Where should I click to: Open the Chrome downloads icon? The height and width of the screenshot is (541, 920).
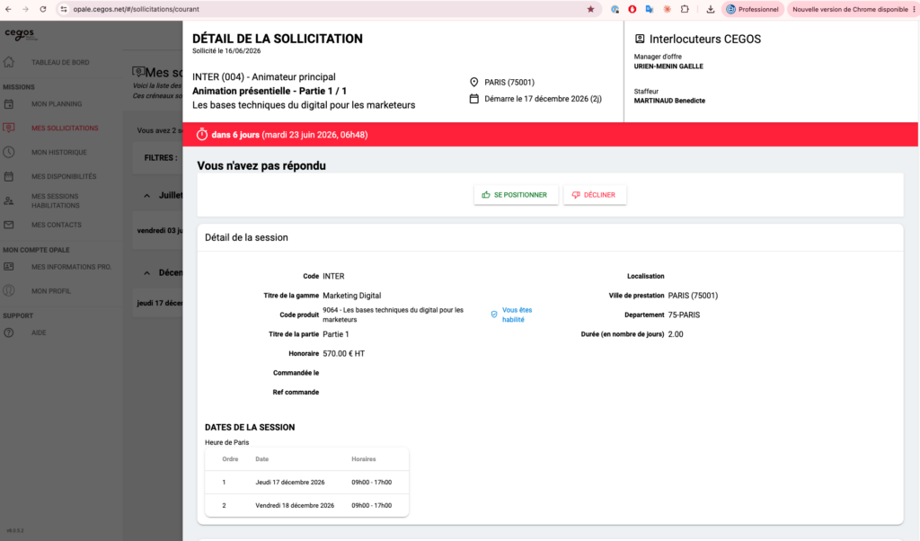point(711,9)
